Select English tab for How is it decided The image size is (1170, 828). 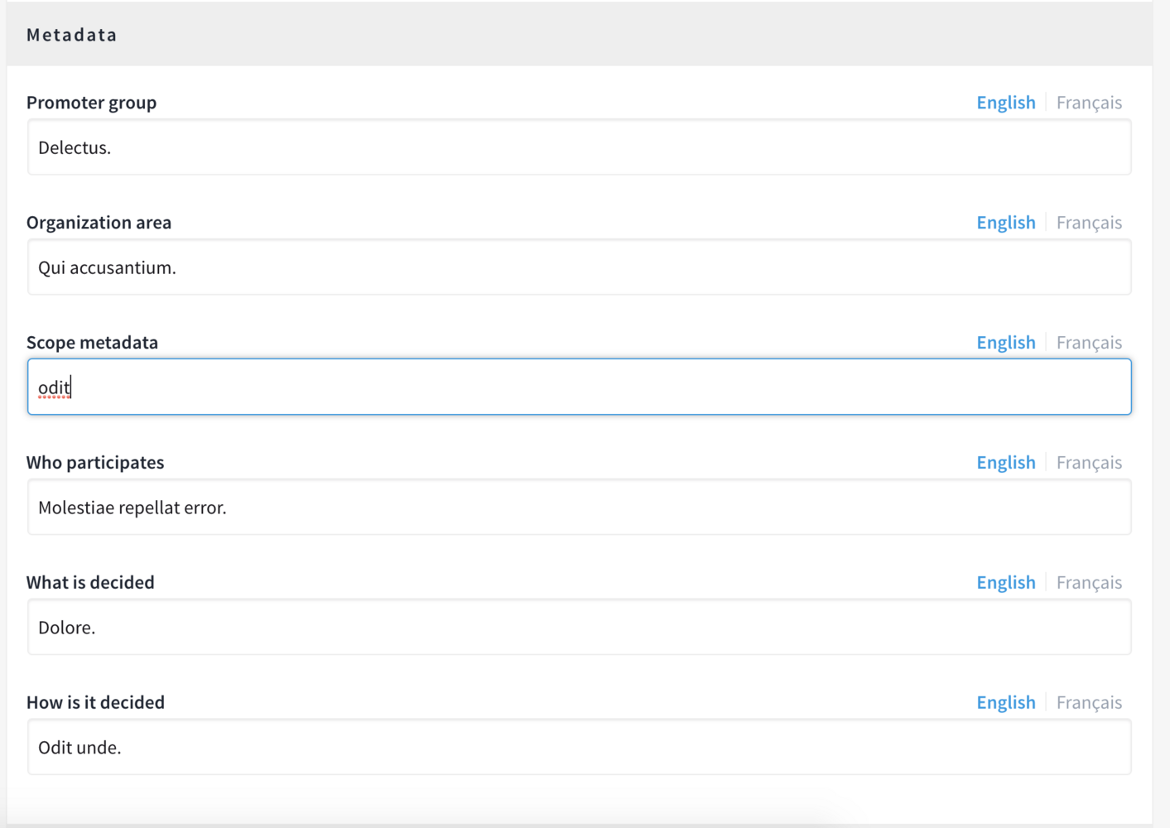[x=1005, y=703]
